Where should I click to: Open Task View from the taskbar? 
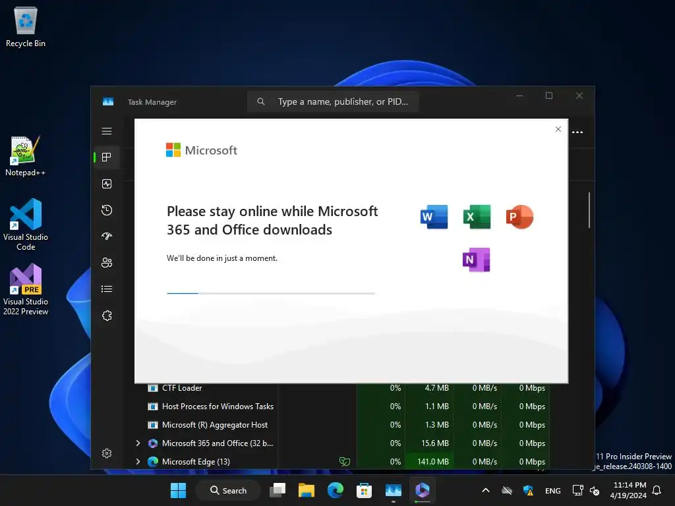click(x=278, y=490)
